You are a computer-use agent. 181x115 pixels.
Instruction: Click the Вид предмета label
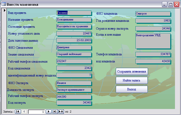coord(17,13)
